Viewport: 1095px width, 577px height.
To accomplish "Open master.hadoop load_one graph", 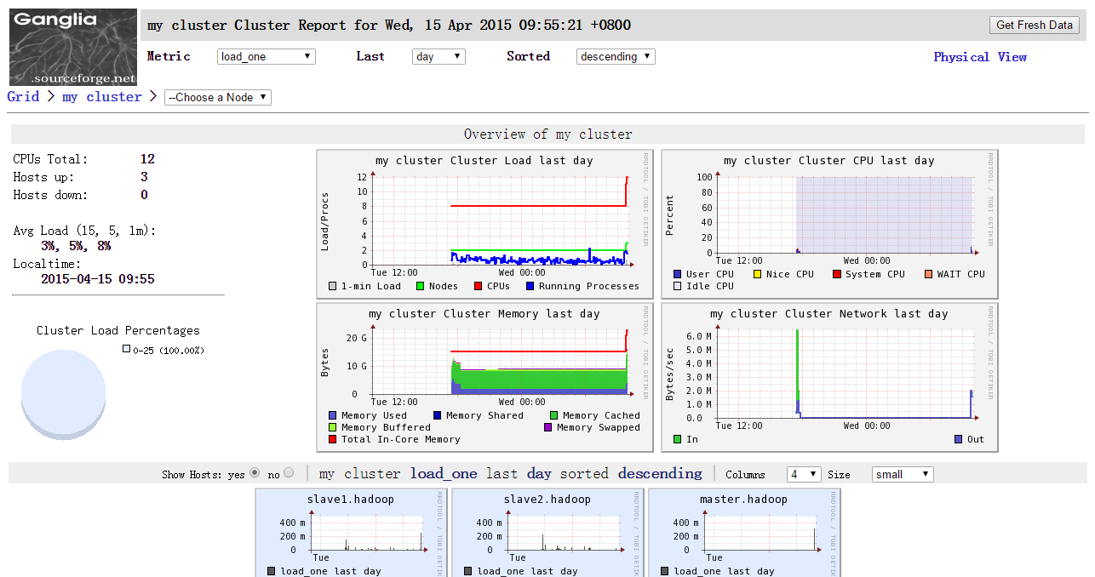I will [745, 533].
